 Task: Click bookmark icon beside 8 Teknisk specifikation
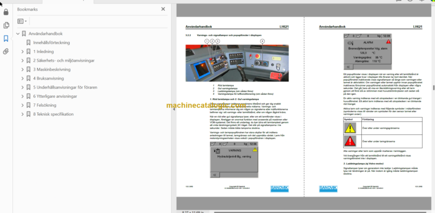pyautogui.click(x=28, y=114)
